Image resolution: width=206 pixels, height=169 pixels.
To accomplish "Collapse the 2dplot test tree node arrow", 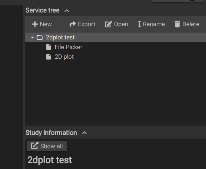I will tap(32, 38).
